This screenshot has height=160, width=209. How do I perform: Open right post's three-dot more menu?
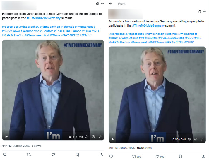205,12
